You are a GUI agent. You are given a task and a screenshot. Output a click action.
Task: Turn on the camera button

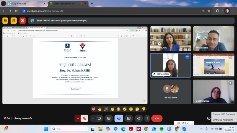[100, 119]
